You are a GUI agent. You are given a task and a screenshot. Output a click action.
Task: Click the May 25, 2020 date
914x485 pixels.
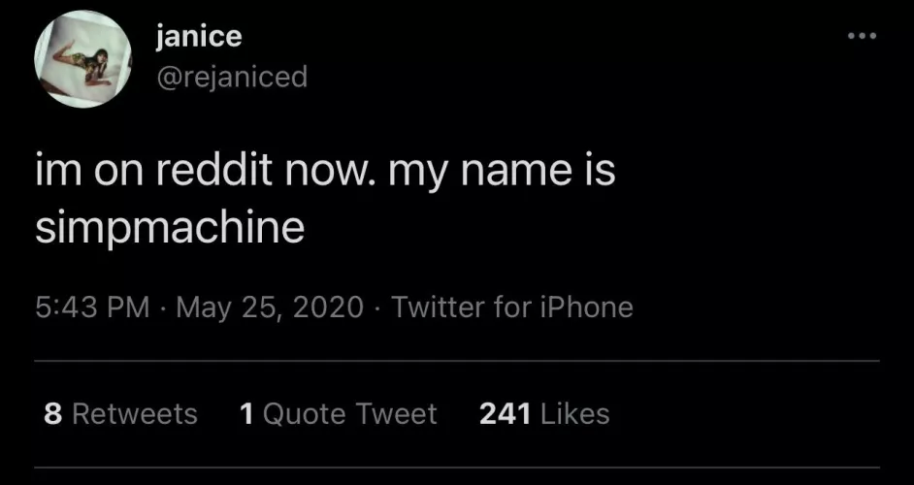(271, 308)
